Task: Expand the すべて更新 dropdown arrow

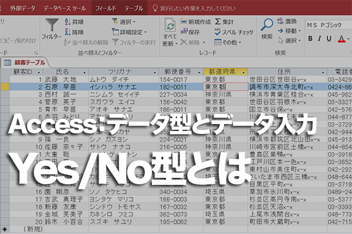Action: [177, 44]
